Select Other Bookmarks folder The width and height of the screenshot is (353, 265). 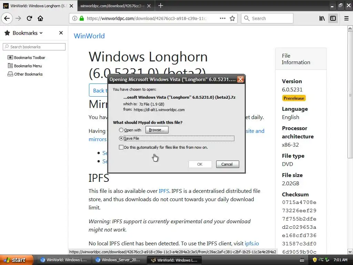[x=25, y=74]
